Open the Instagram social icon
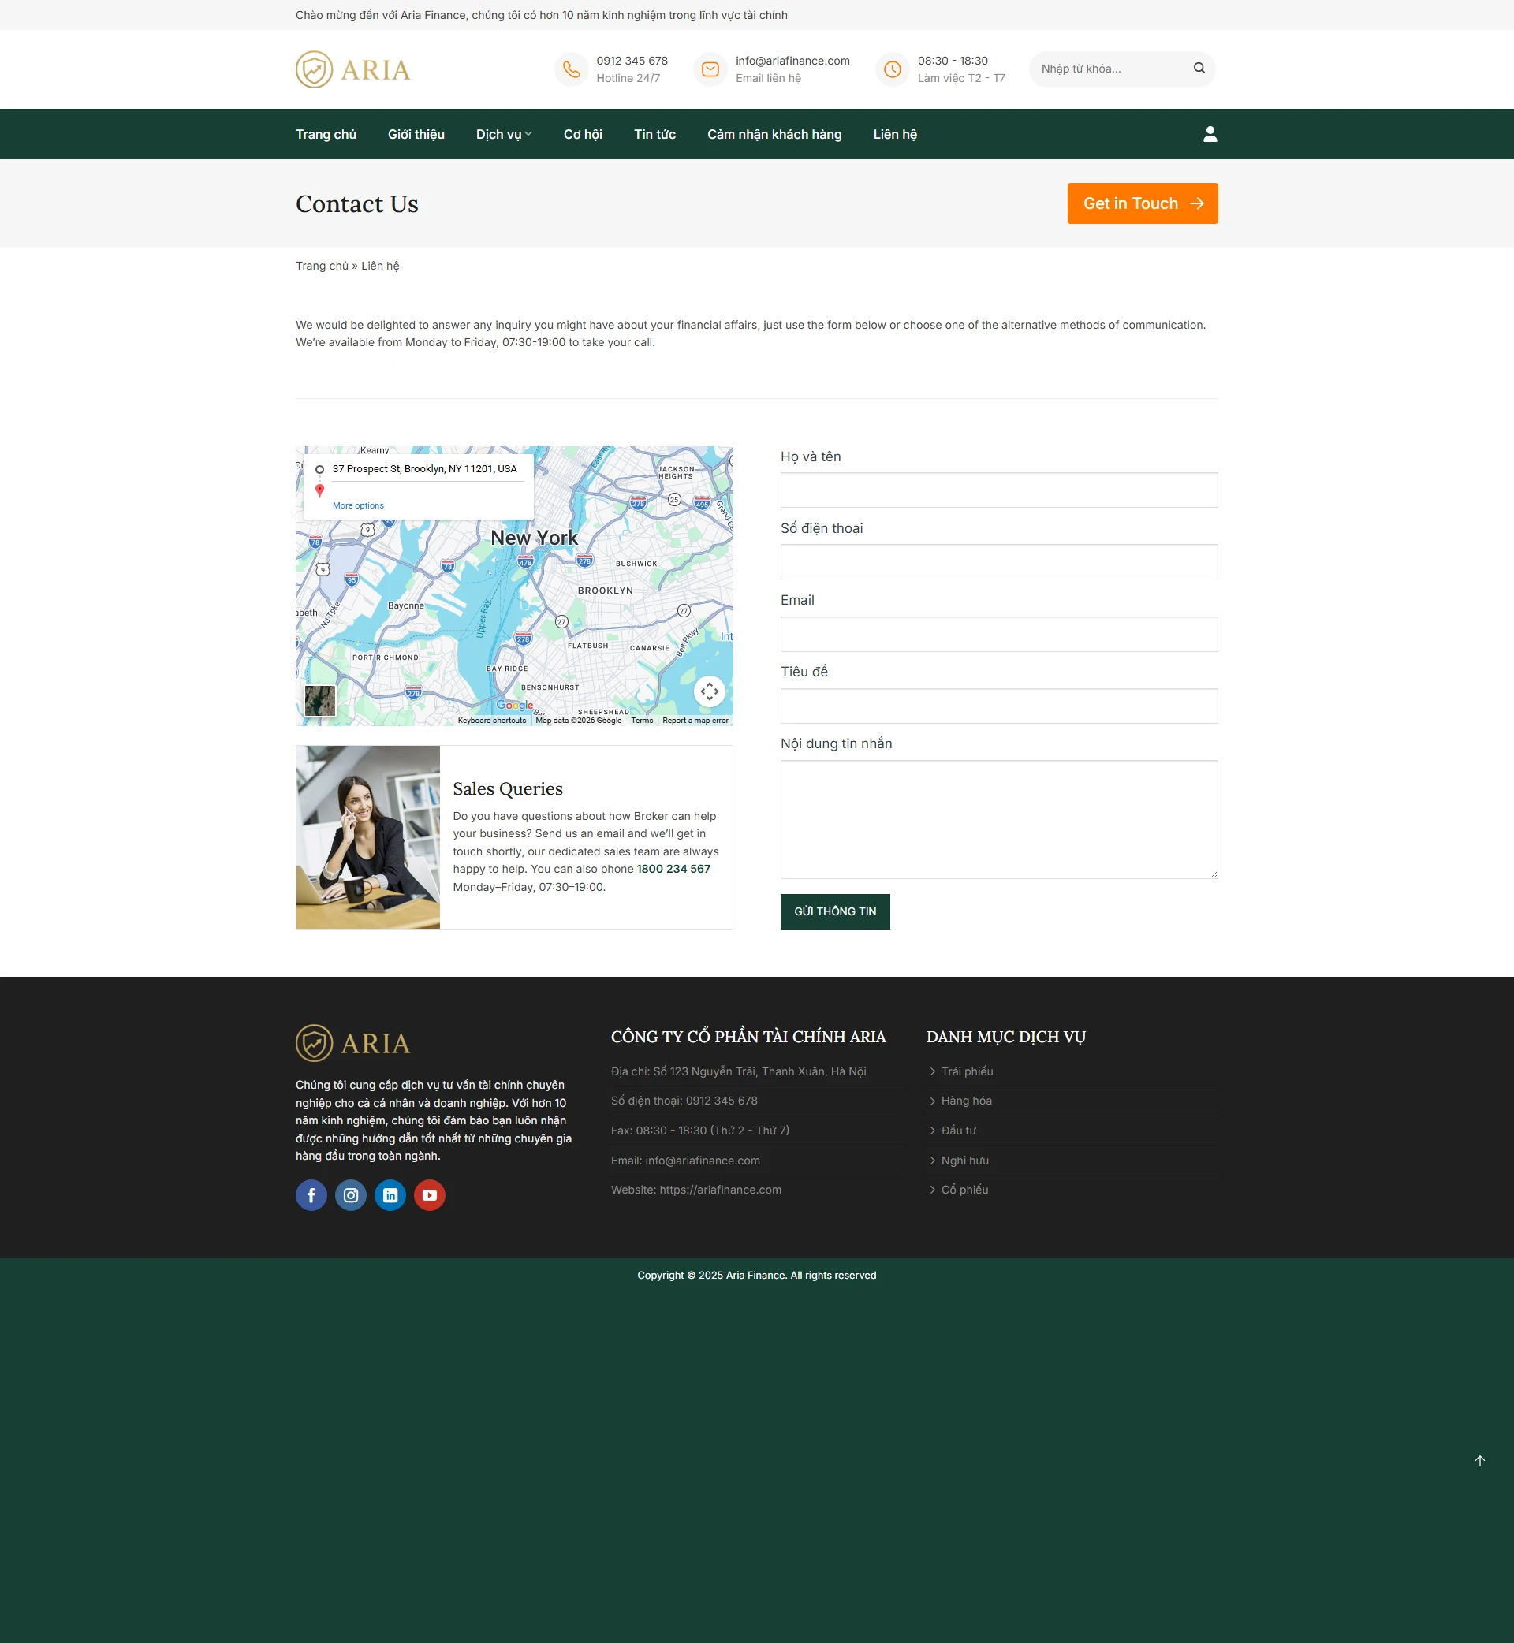1514x1643 pixels. [351, 1195]
